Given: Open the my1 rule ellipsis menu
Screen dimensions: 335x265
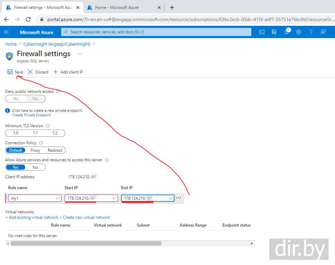Looking at the screenshot, I should 179,198.
